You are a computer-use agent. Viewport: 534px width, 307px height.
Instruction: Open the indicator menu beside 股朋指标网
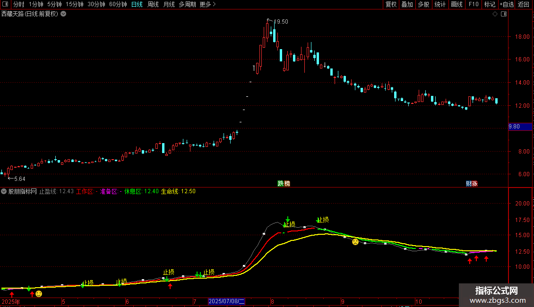click(x=4, y=191)
